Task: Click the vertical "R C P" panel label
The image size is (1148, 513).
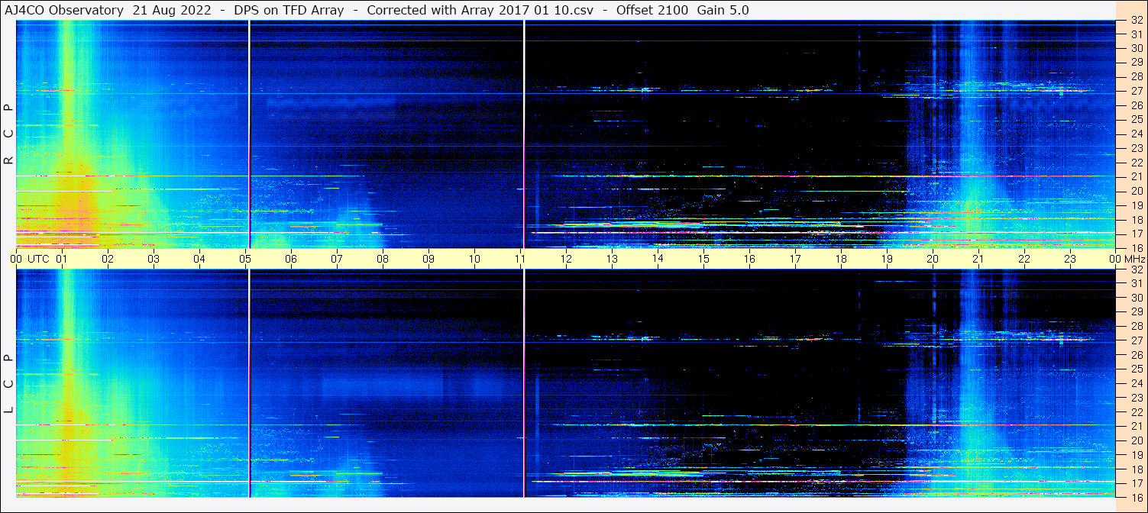Action: 9,134
